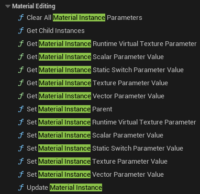Click function icon beside Set Material Instance Parent
The image size is (200, 194).
[21, 109]
